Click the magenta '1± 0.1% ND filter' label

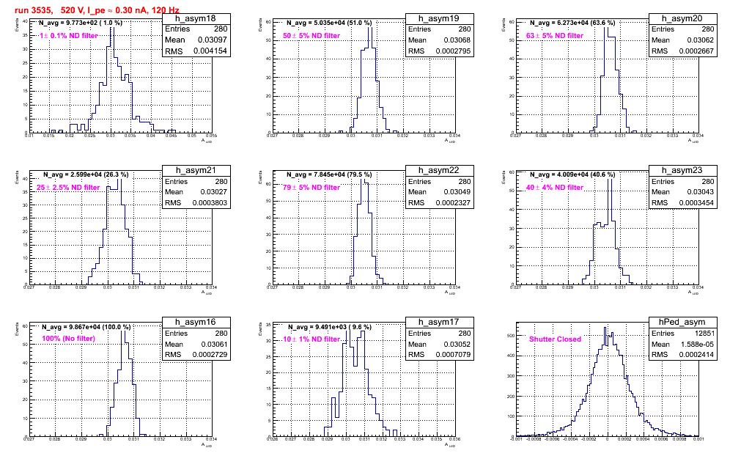point(69,35)
